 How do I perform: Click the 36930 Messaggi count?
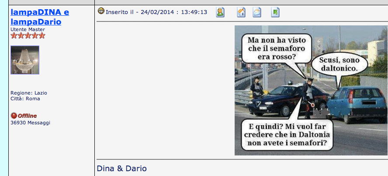[30, 123]
